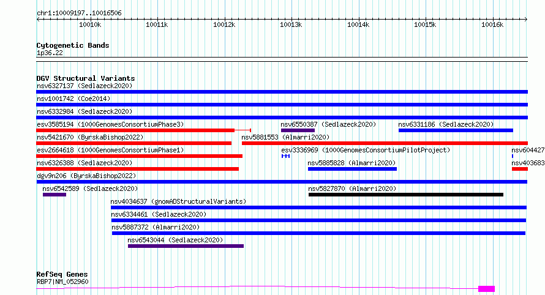Screen dimensions: 545x295
Task: Click the small blue glyph under esv3336969
Action: pyautogui.click(x=286, y=156)
